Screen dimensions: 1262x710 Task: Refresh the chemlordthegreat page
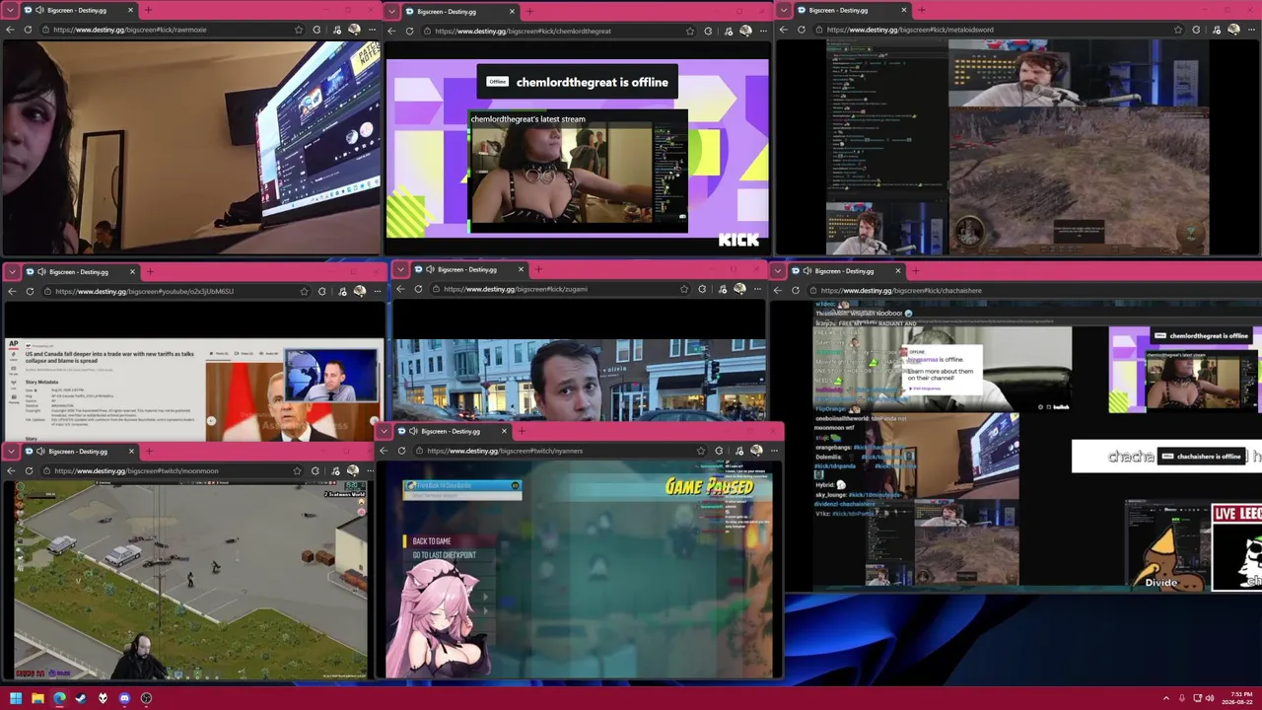tap(410, 31)
